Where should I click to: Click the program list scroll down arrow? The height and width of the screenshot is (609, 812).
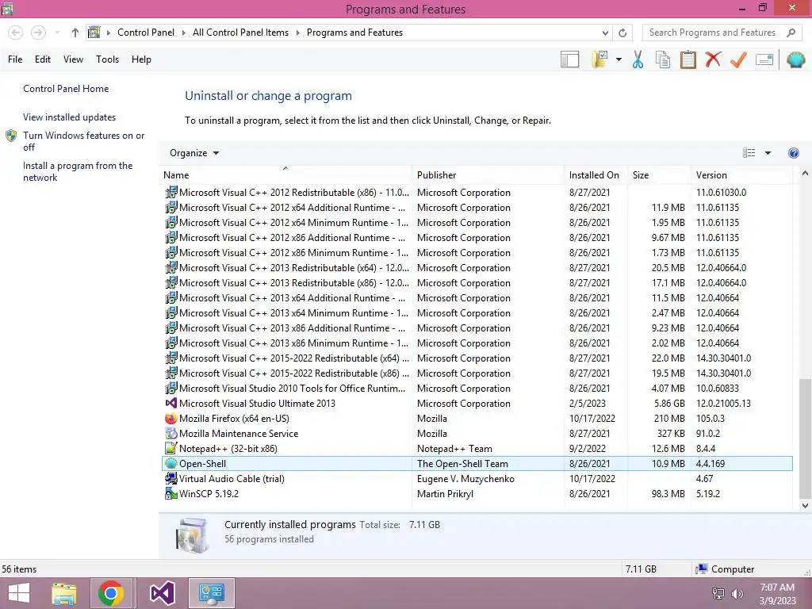[805, 505]
